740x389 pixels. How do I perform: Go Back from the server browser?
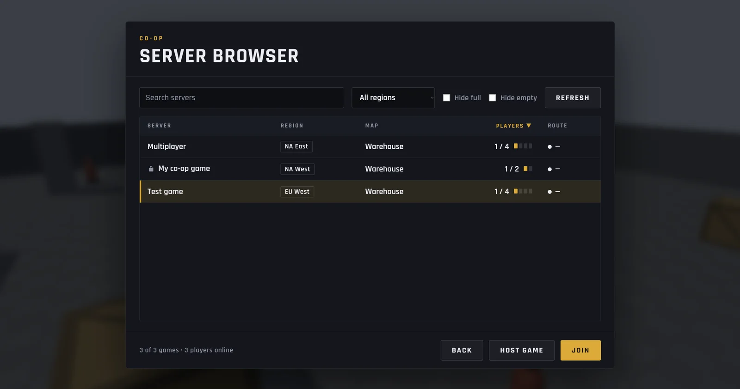click(462, 350)
